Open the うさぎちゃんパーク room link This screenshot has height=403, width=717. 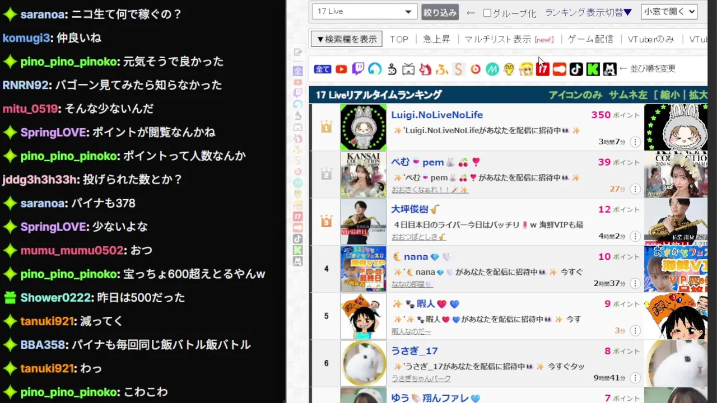421,379
